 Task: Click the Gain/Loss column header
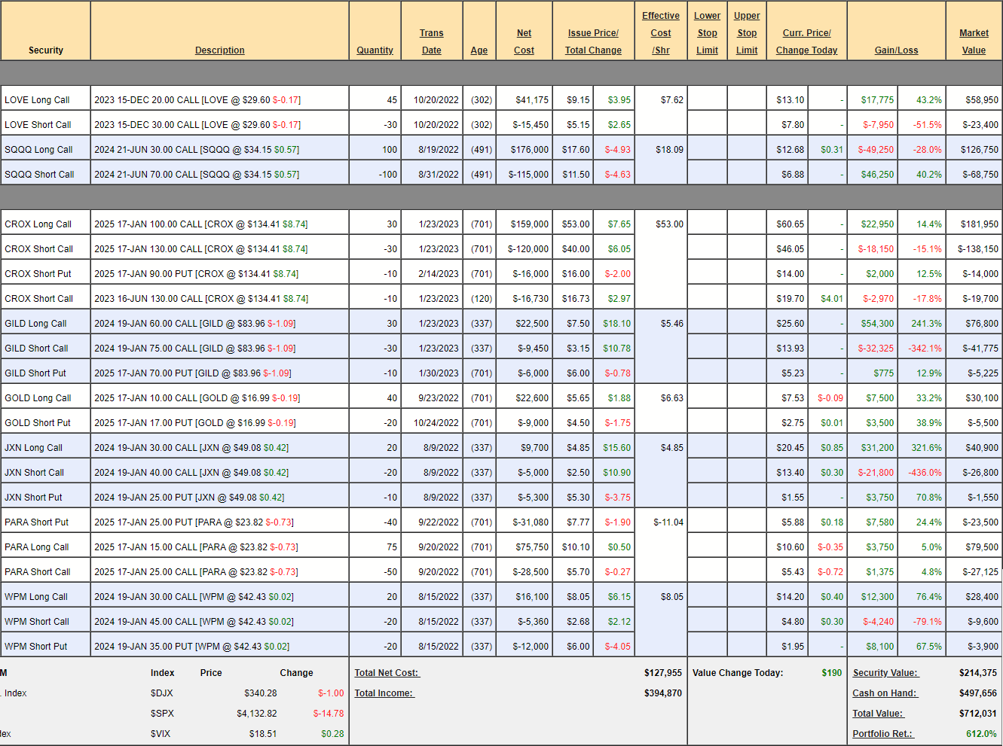click(896, 50)
